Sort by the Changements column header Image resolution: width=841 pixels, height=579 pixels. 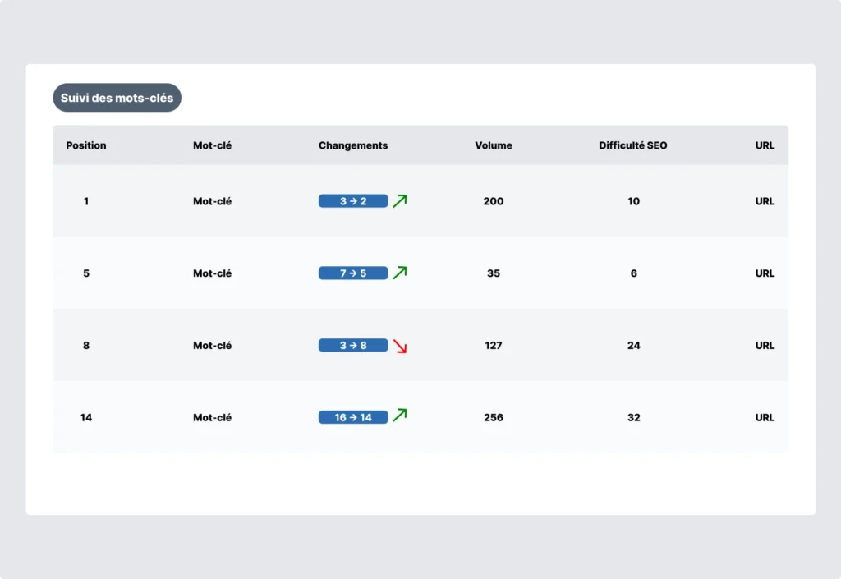point(353,145)
